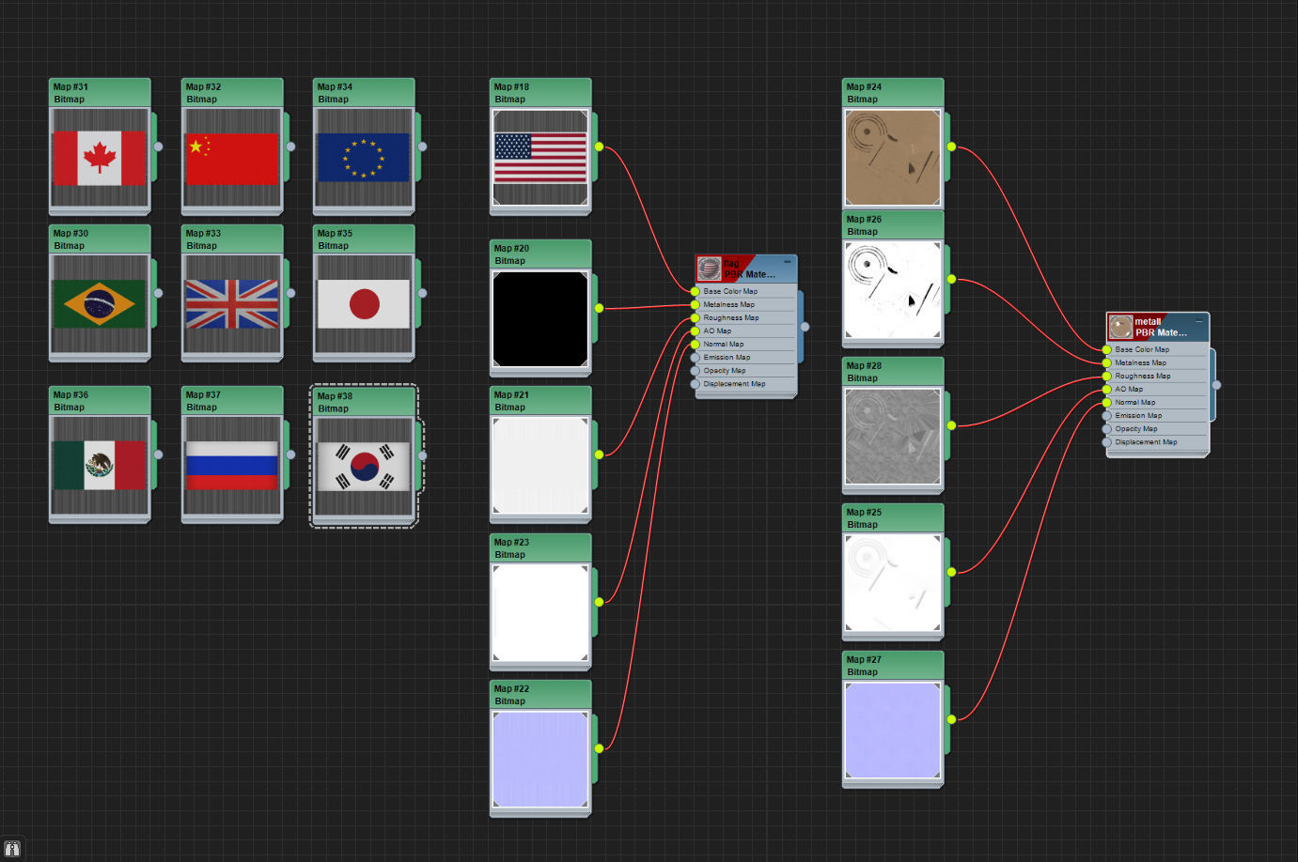Click flag node's Displacement Map input
This screenshot has width=1298, height=862.
coord(696,383)
